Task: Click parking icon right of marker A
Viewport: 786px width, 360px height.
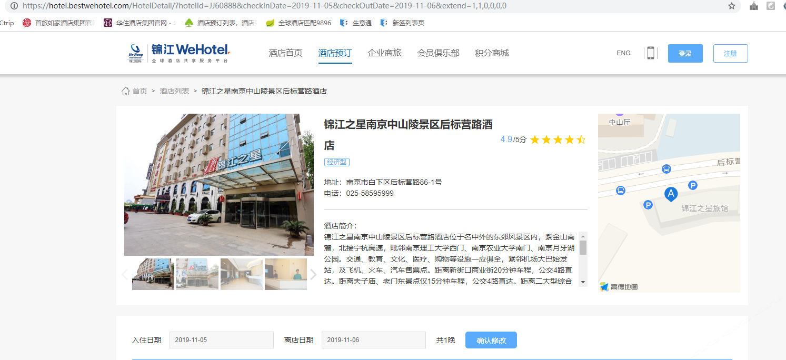Action: coord(693,185)
